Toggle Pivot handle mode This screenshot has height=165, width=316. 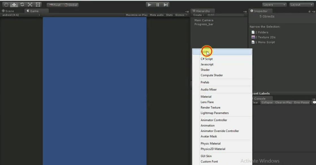[55, 5]
